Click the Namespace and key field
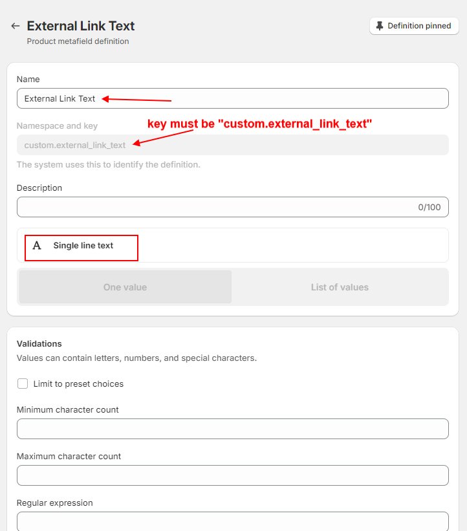The height and width of the screenshot is (531, 467). [233, 145]
